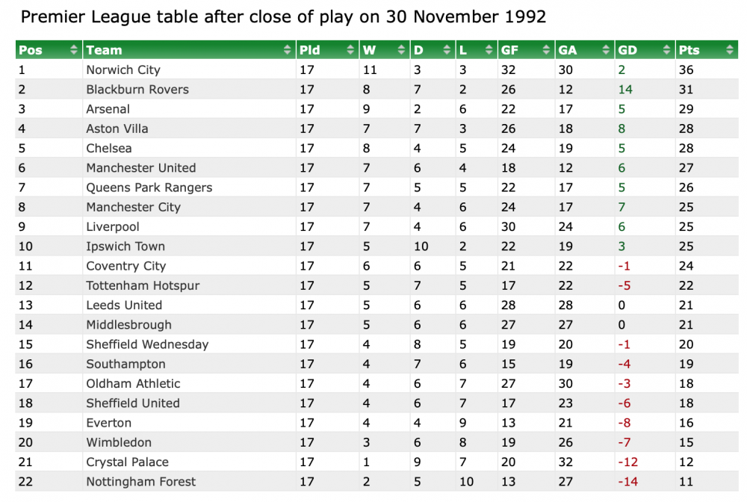747x502 pixels.
Task: Select the Blackburn Rovers team cell
Action: [137, 90]
